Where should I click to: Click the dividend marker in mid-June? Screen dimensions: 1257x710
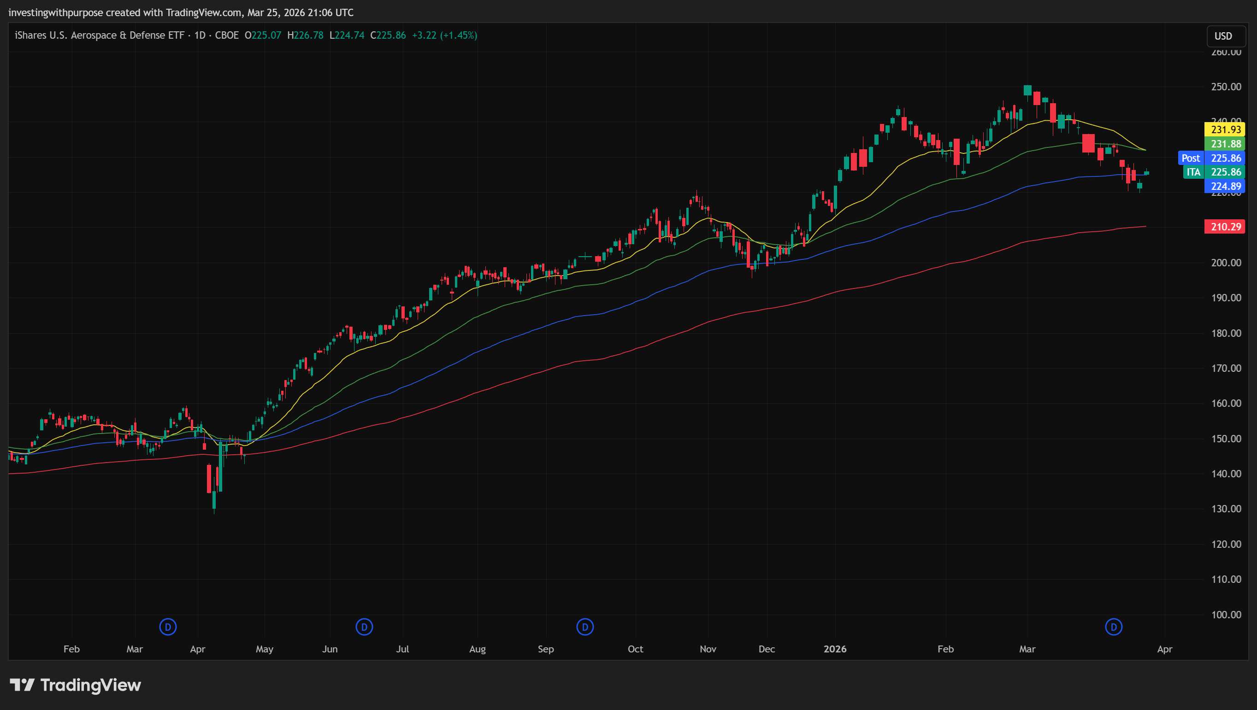(x=364, y=627)
